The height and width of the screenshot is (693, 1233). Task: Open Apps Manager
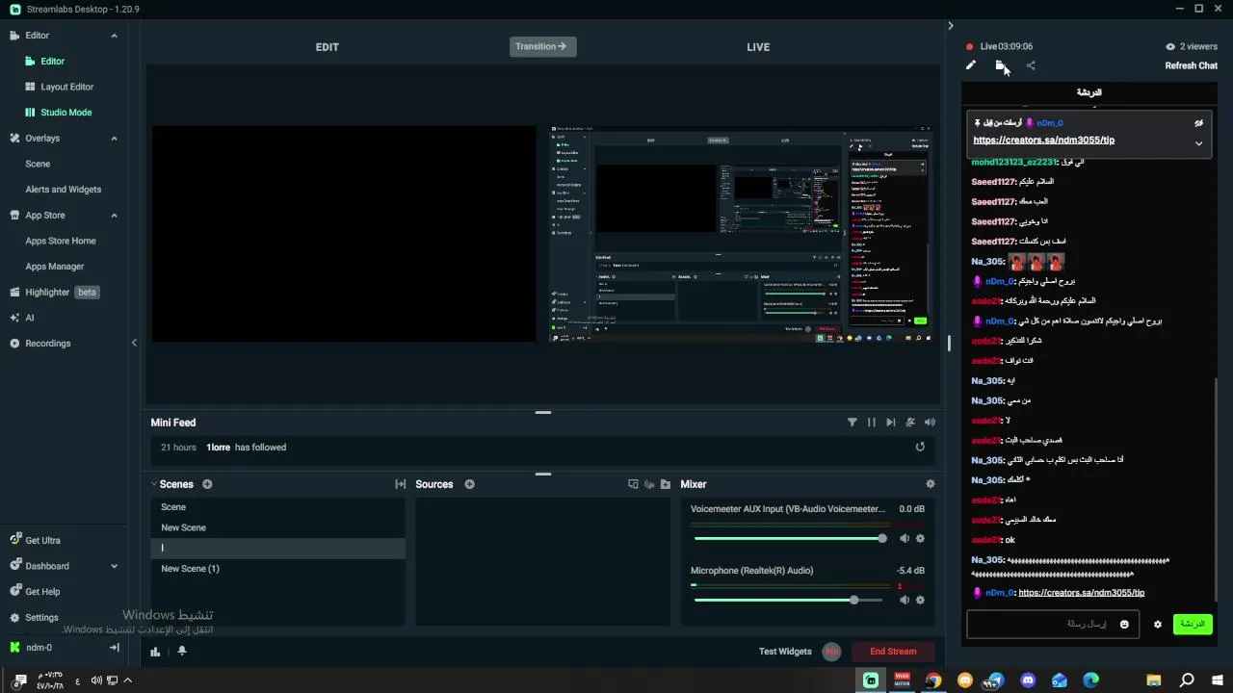pos(55,267)
